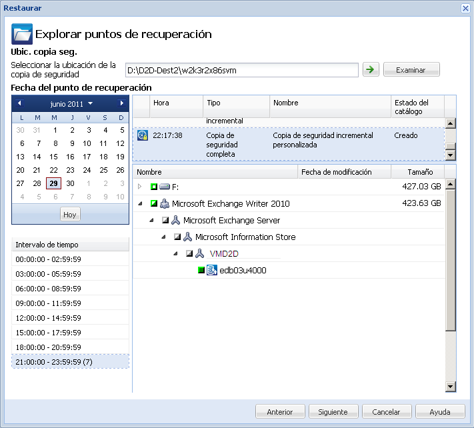Viewport: 474px width, 428px height.
Task: Click the green arrow go button
Action: pyautogui.click(x=369, y=70)
